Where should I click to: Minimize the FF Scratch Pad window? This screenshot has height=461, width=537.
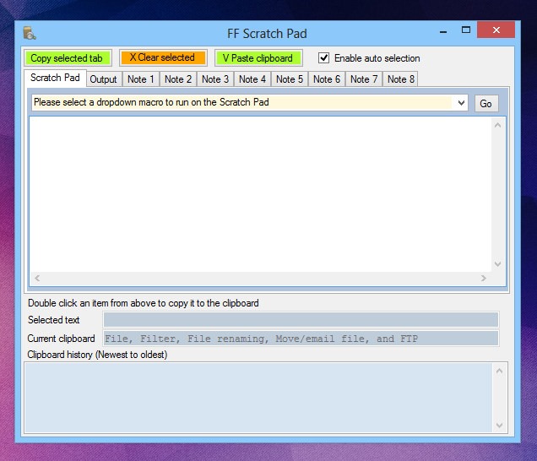pos(443,31)
